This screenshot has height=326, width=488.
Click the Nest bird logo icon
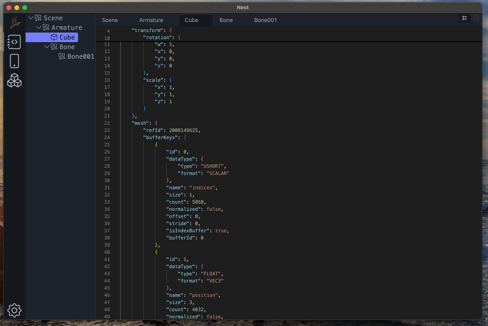pos(15,22)
